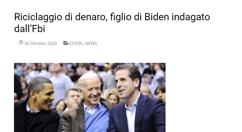This screenshot has height=132, width=242.
Task: Select the 30 Ottobre 2020 date
Action: 41,43
